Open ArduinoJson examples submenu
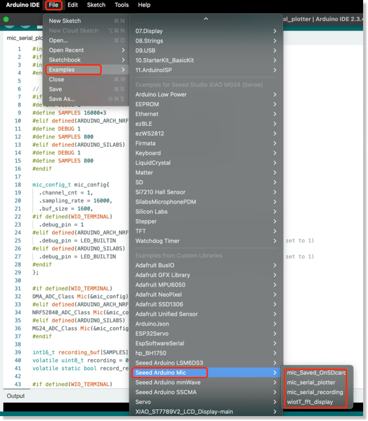 pos(206,323)
